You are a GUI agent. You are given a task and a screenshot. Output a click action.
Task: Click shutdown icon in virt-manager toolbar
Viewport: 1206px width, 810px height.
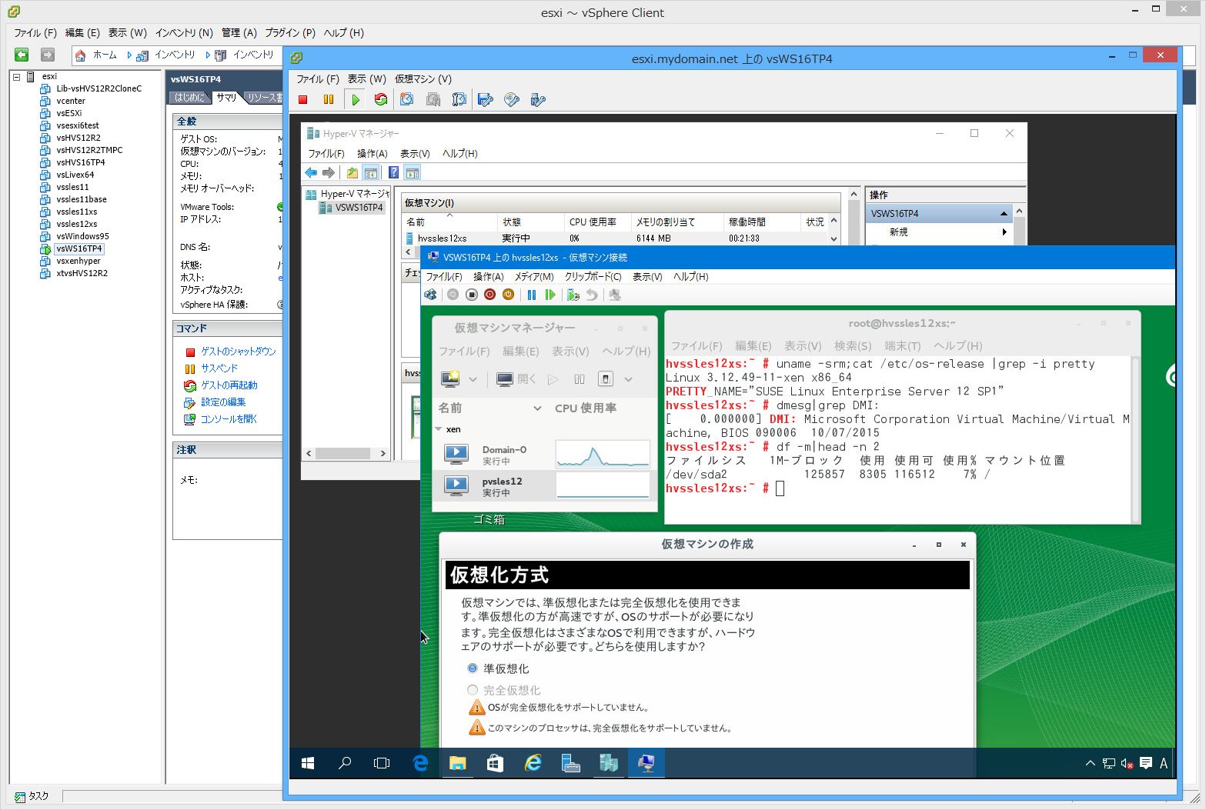point(606,378)
